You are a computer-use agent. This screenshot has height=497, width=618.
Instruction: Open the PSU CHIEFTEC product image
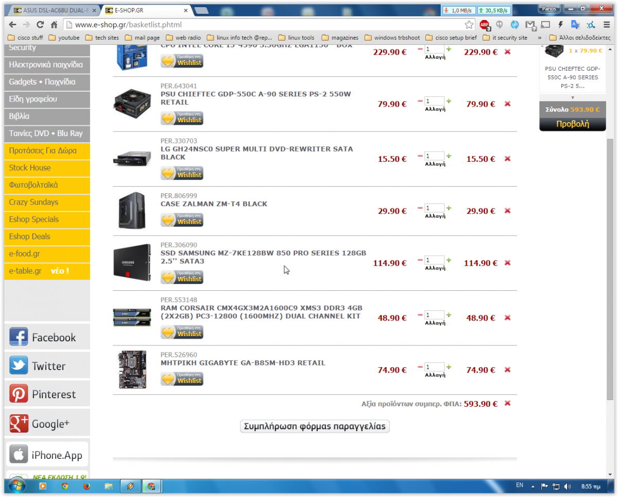pyautogui.click(x=132, y=104)
